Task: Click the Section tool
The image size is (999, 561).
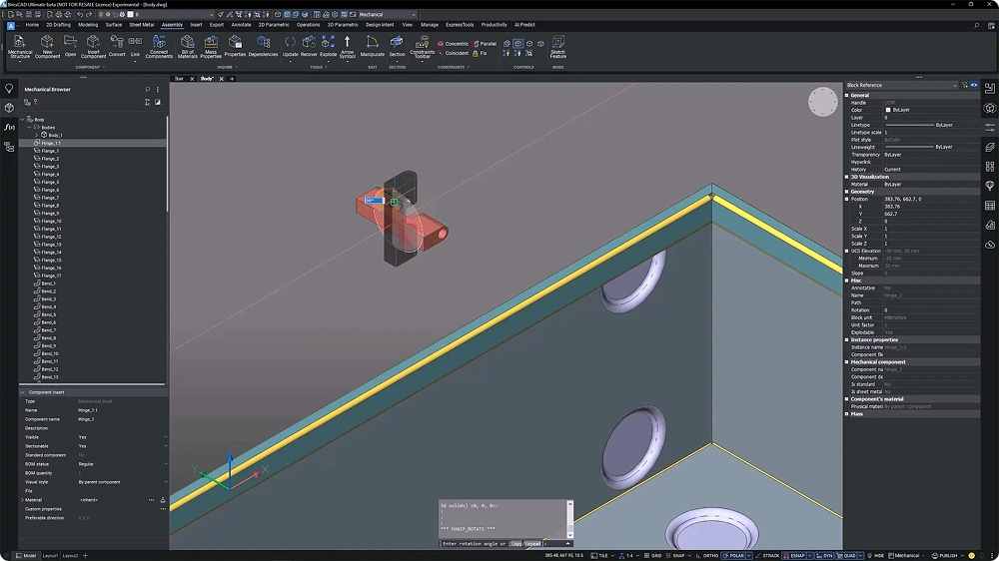Action: coord(397,46)
